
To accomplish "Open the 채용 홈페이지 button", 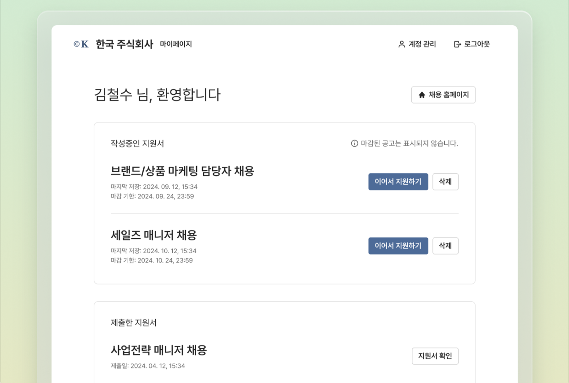I will tap(443, 95).
